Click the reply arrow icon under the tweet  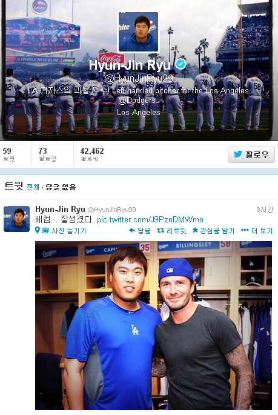click(132, 230)
